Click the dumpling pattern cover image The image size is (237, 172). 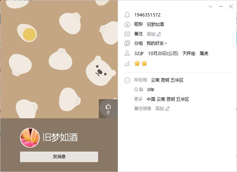pos(59,59)
